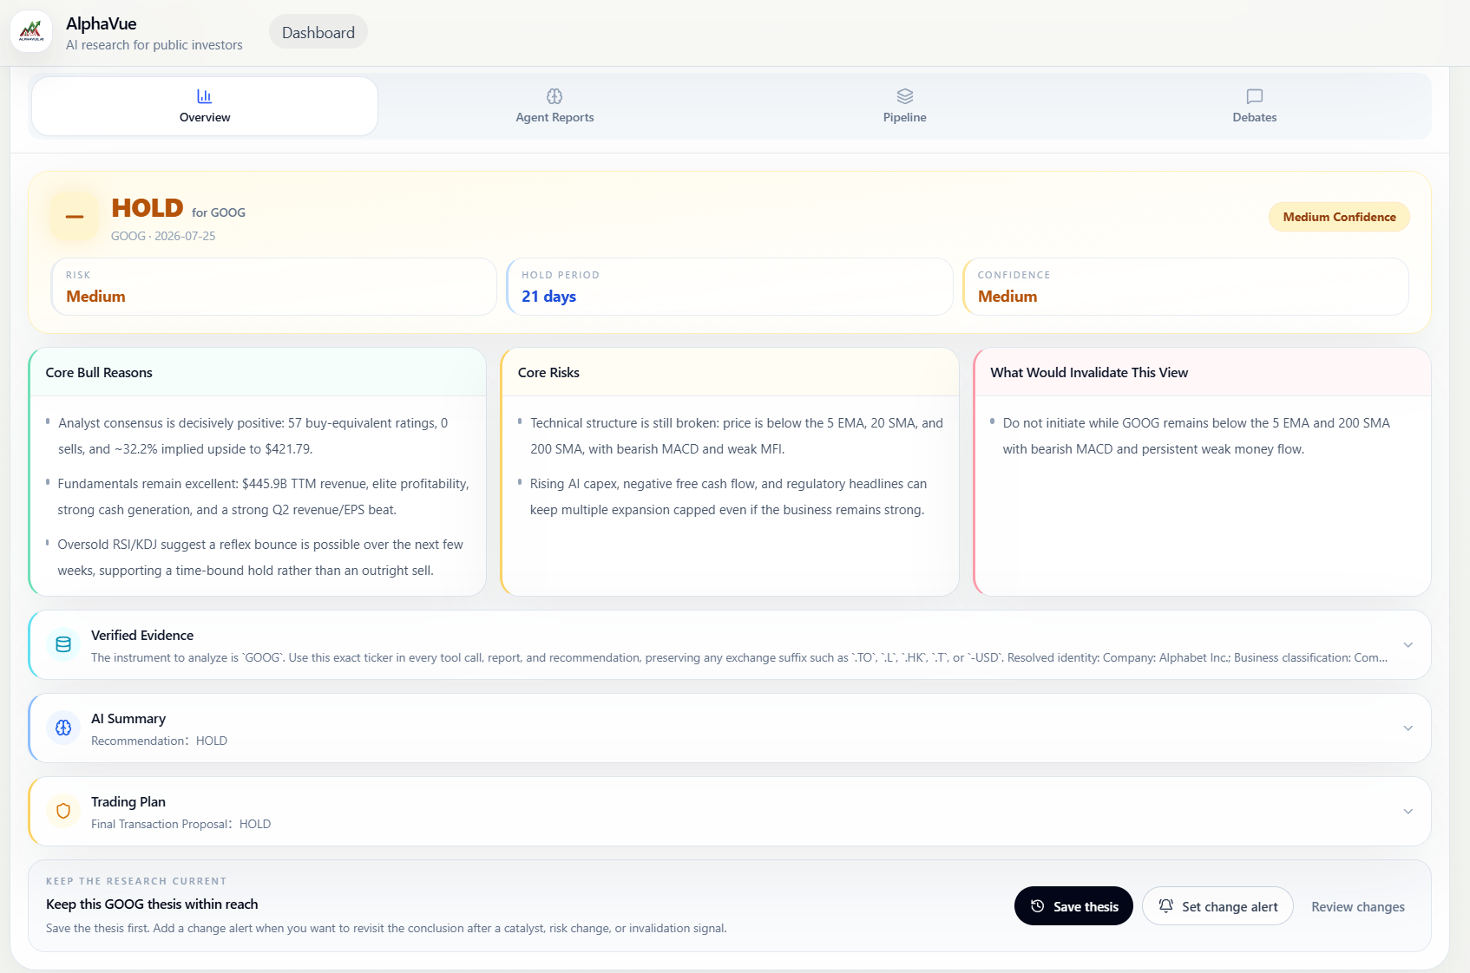Click the analyst consensus bullet text
Image resolution: width=1470 pixels, height=973 pixels.
coord(253,436)
